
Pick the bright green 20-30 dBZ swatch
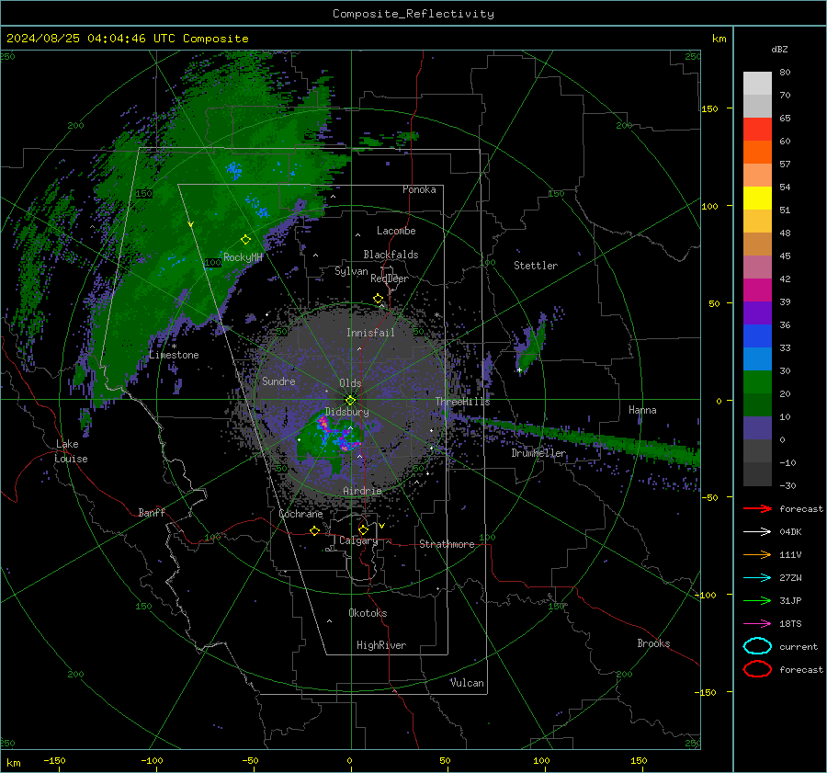pyautogui.click(x=757, y=382)
